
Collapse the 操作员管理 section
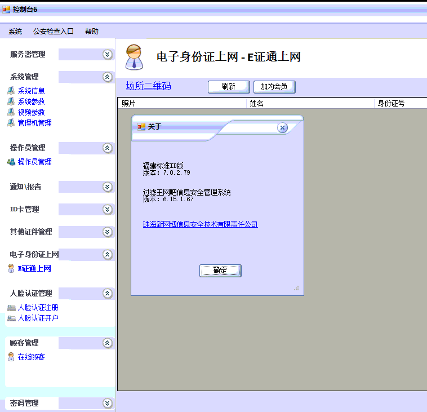tap(108, 148)
